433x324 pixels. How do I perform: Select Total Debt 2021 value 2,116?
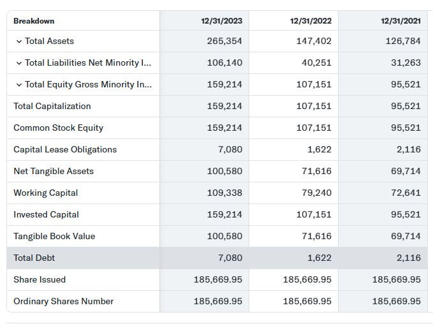408,258
